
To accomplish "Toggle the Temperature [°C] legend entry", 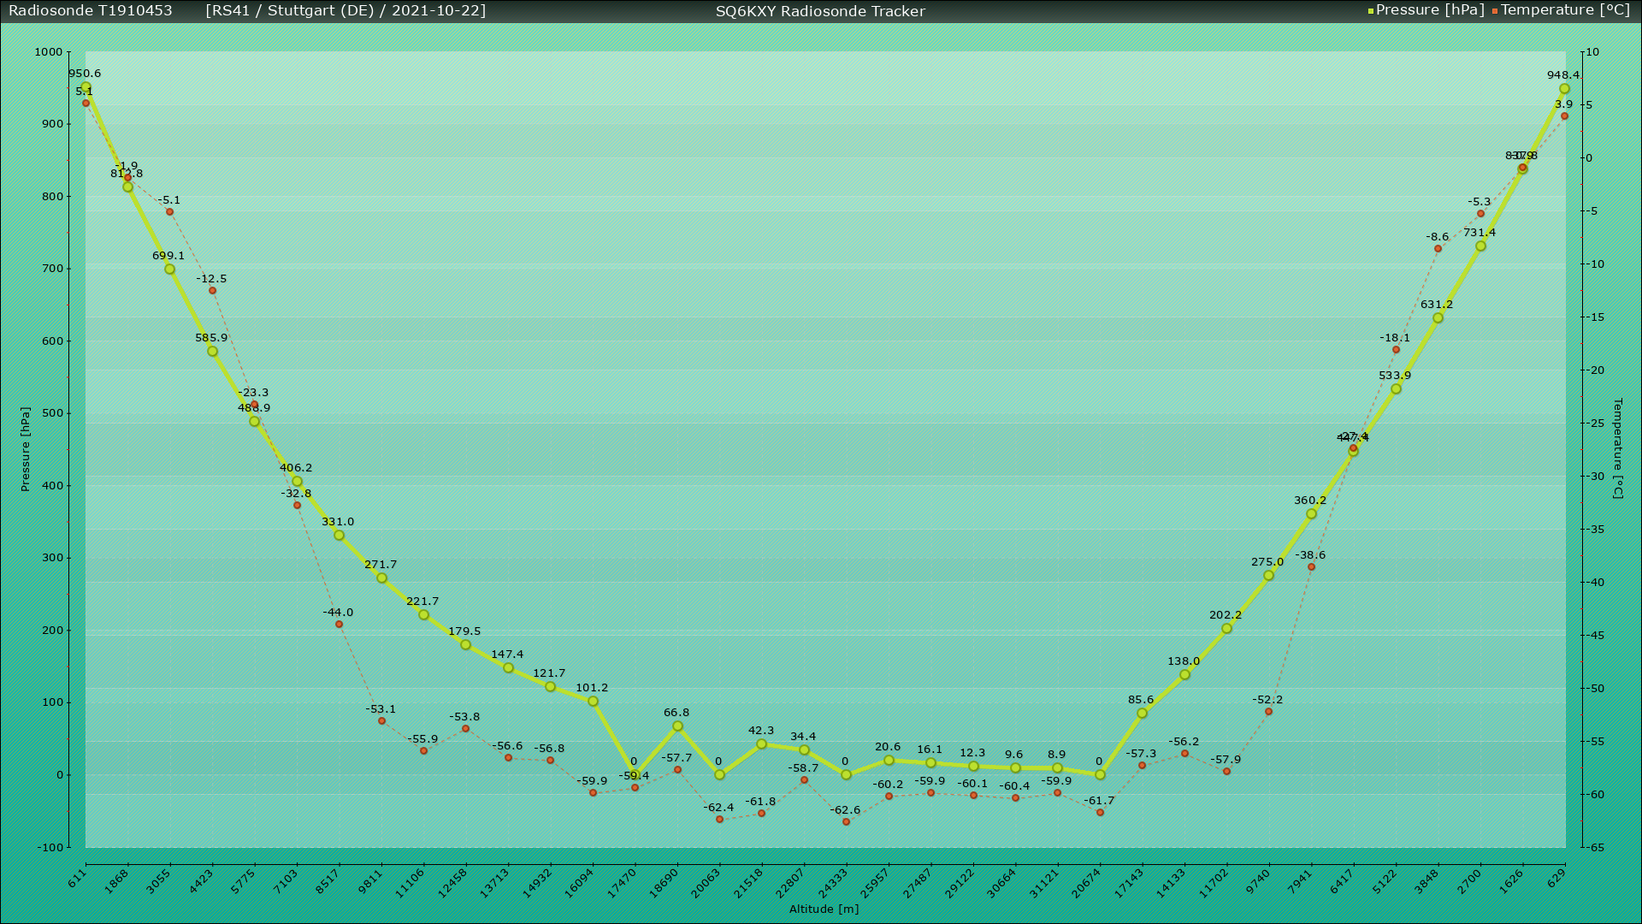I will [x=1564, y=10].
